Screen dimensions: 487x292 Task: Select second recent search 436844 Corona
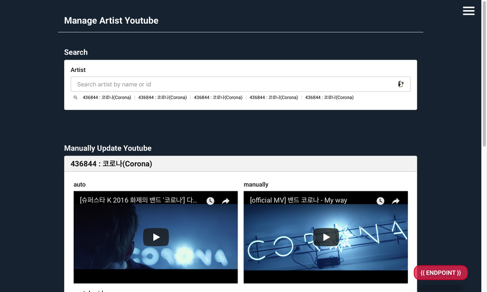[162, 98]
